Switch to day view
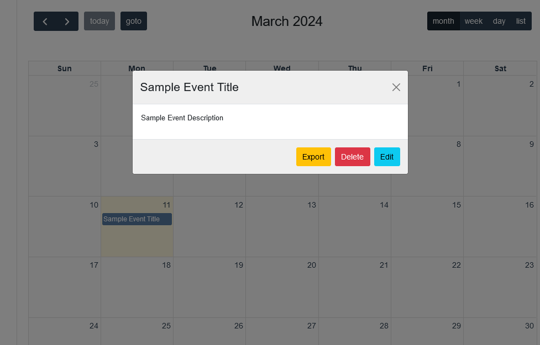 tap(499, 22)
